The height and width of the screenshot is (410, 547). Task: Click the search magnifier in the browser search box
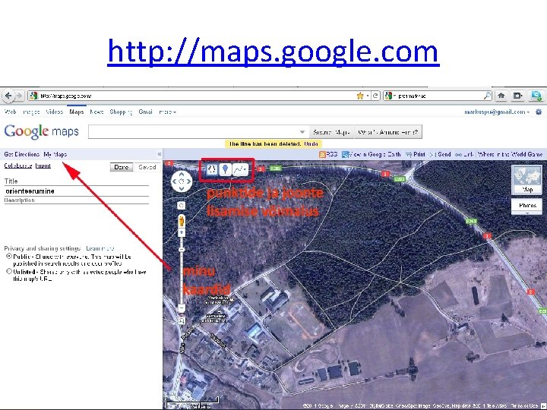[x=487, y=96]
